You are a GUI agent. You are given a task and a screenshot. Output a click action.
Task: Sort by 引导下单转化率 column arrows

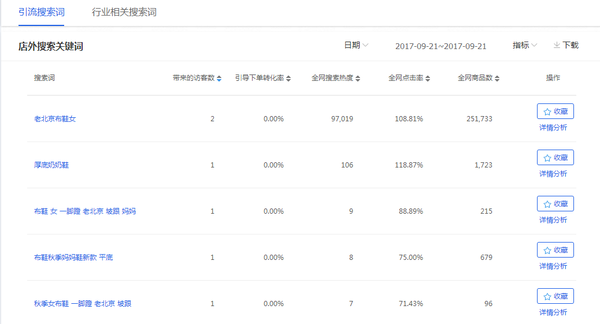coord(288,79)
